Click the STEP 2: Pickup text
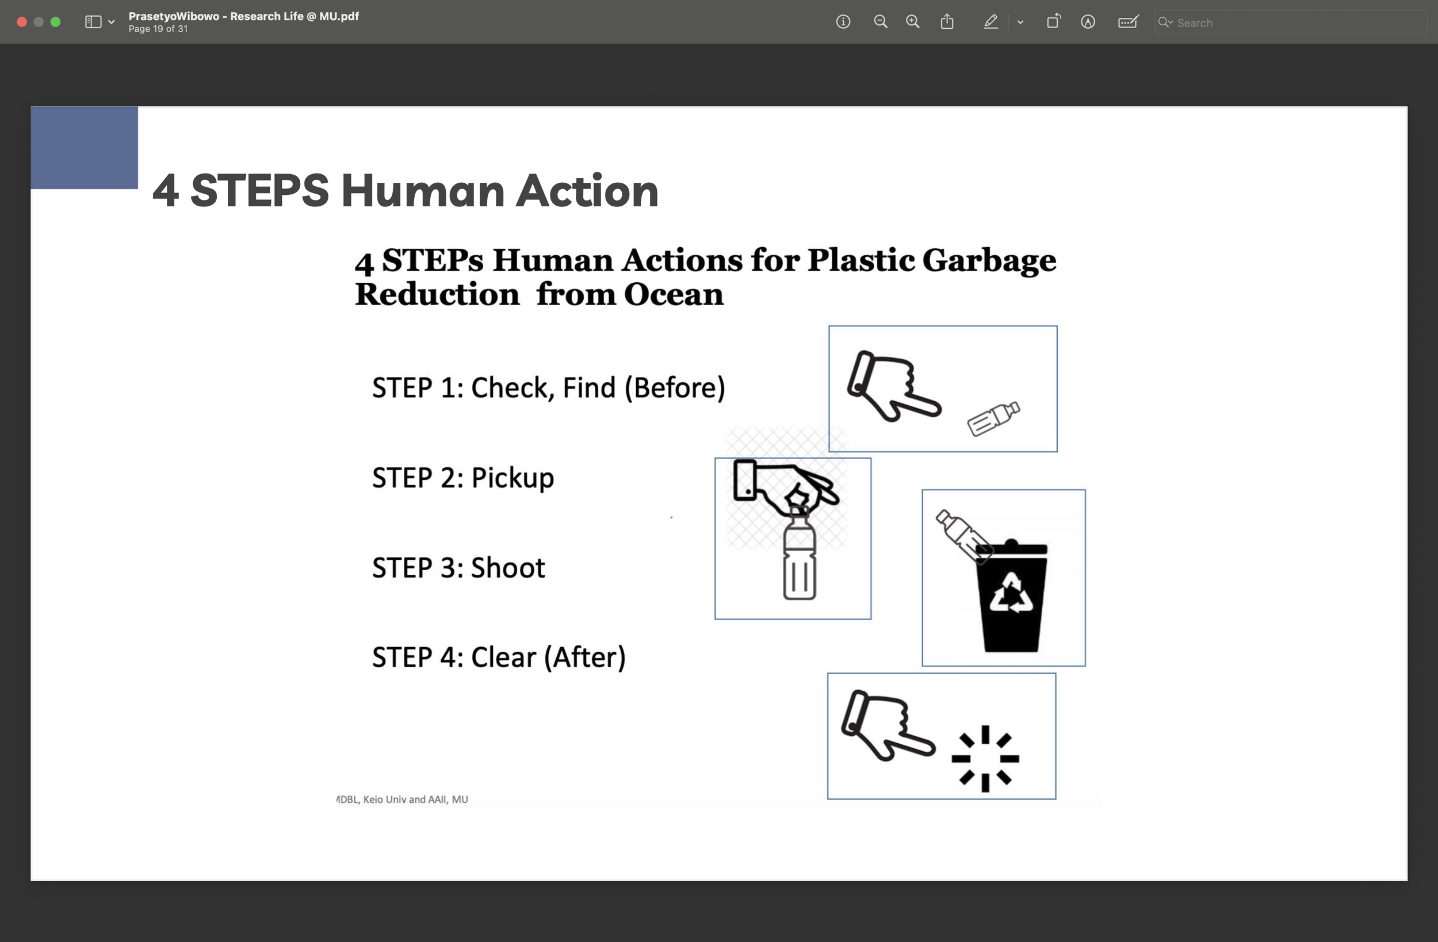The width and height of the screenshot is (1438, 942). 462,478
